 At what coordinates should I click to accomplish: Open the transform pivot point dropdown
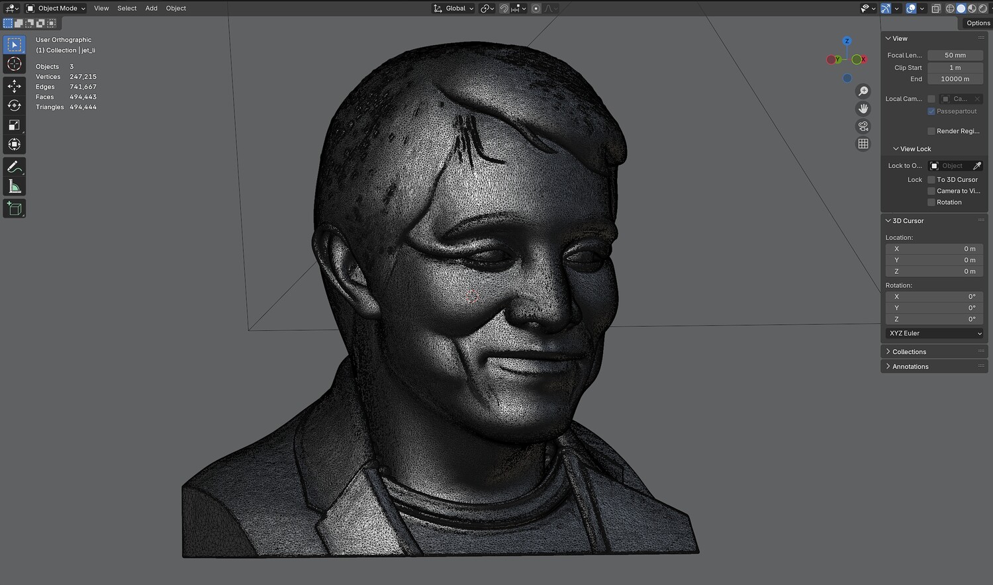coord(487,9)
